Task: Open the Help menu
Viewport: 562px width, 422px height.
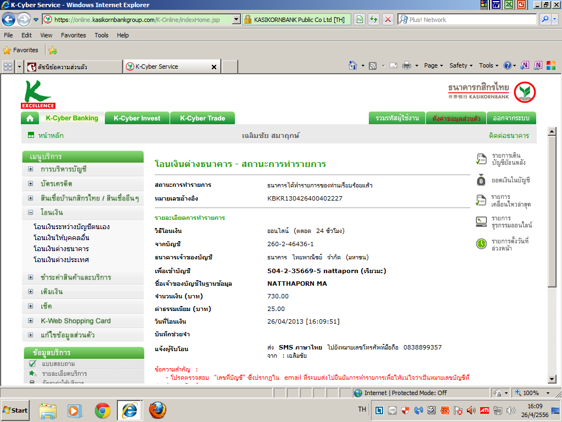Action: pyautogui.click(x=122, y=35)
